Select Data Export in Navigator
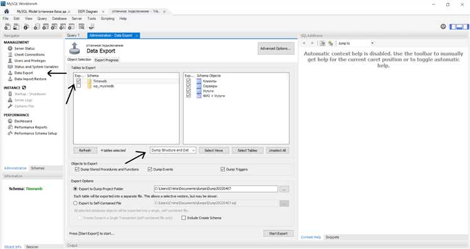The width and height of the screenshot is (470, 249). [x=23, y=73]
